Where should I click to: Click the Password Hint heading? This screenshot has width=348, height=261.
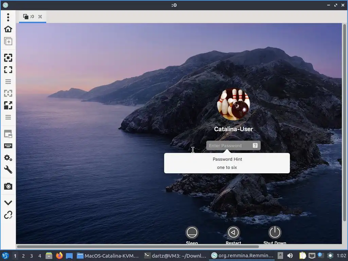(x=227, y=159)
